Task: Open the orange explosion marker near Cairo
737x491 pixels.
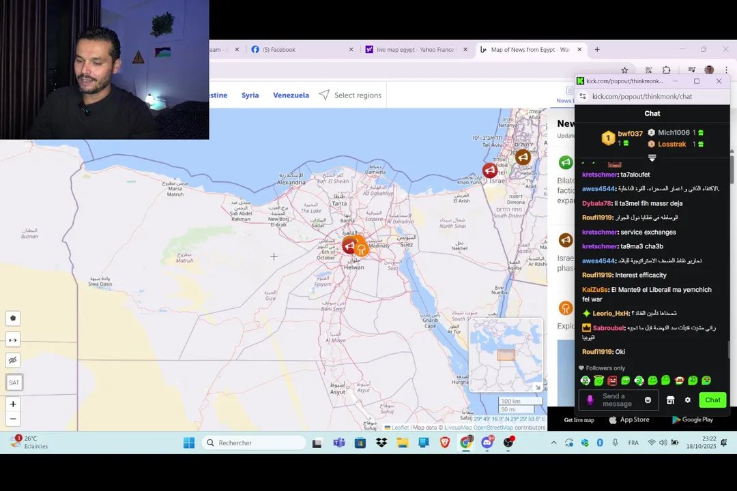Action: (x=361, y=249)
